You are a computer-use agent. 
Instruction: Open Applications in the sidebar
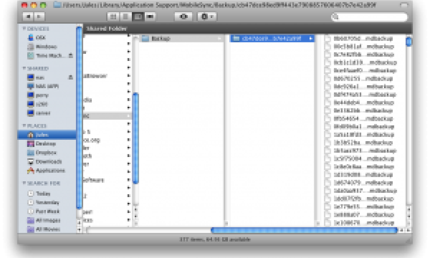point(50,171)
